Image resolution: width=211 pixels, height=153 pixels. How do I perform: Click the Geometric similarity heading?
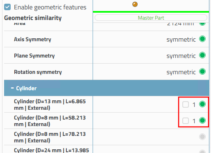(x=33, y=18)
